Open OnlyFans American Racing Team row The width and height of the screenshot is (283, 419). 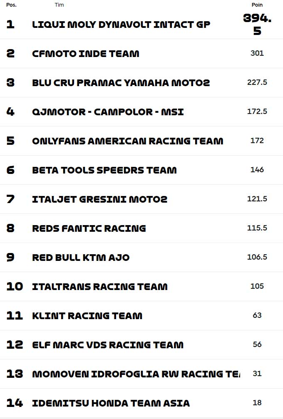point(141,141)
